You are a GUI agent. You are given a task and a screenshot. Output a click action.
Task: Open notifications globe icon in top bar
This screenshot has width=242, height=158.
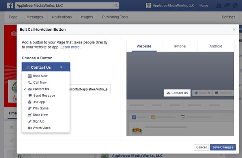tap(235, 6)
